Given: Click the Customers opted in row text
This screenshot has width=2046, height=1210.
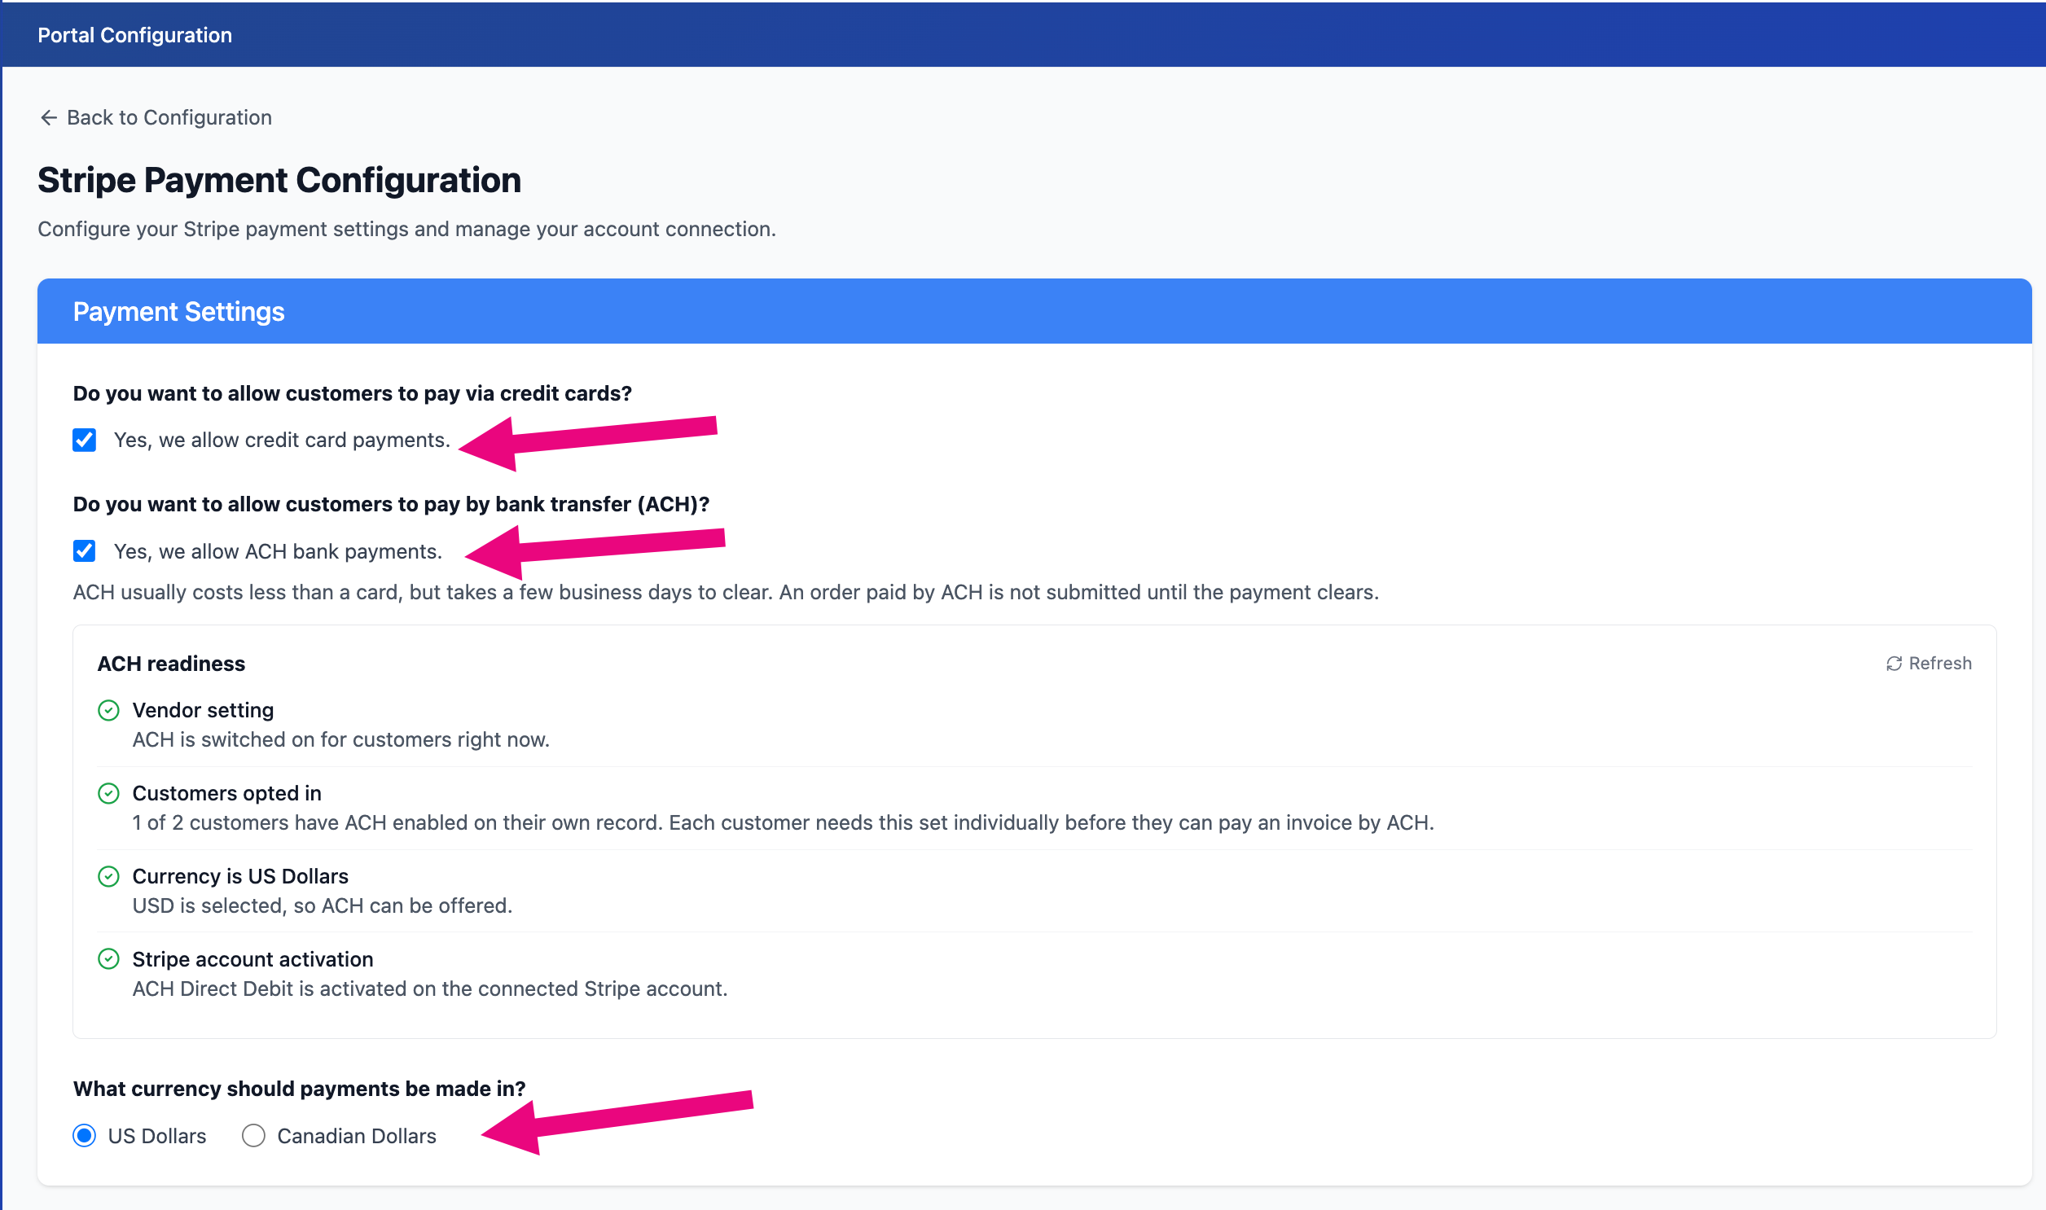Looking at the screenshot, I should click(x=226, y=793).
